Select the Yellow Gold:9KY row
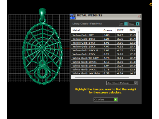Image resolution: width=159 pixels, height=119 pixels. point(104,35)
